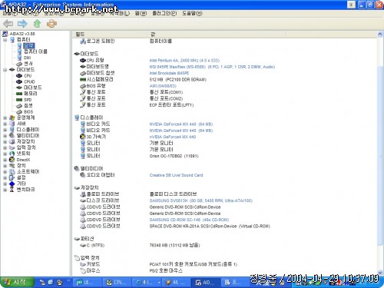Open the 센서 page in the tree
384x288 pixels.
[x=28, y=64]
